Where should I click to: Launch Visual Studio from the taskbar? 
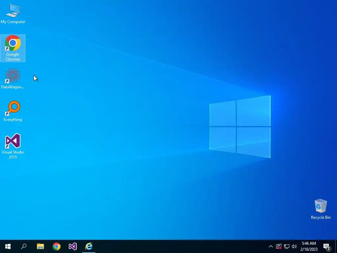(73, 246)
